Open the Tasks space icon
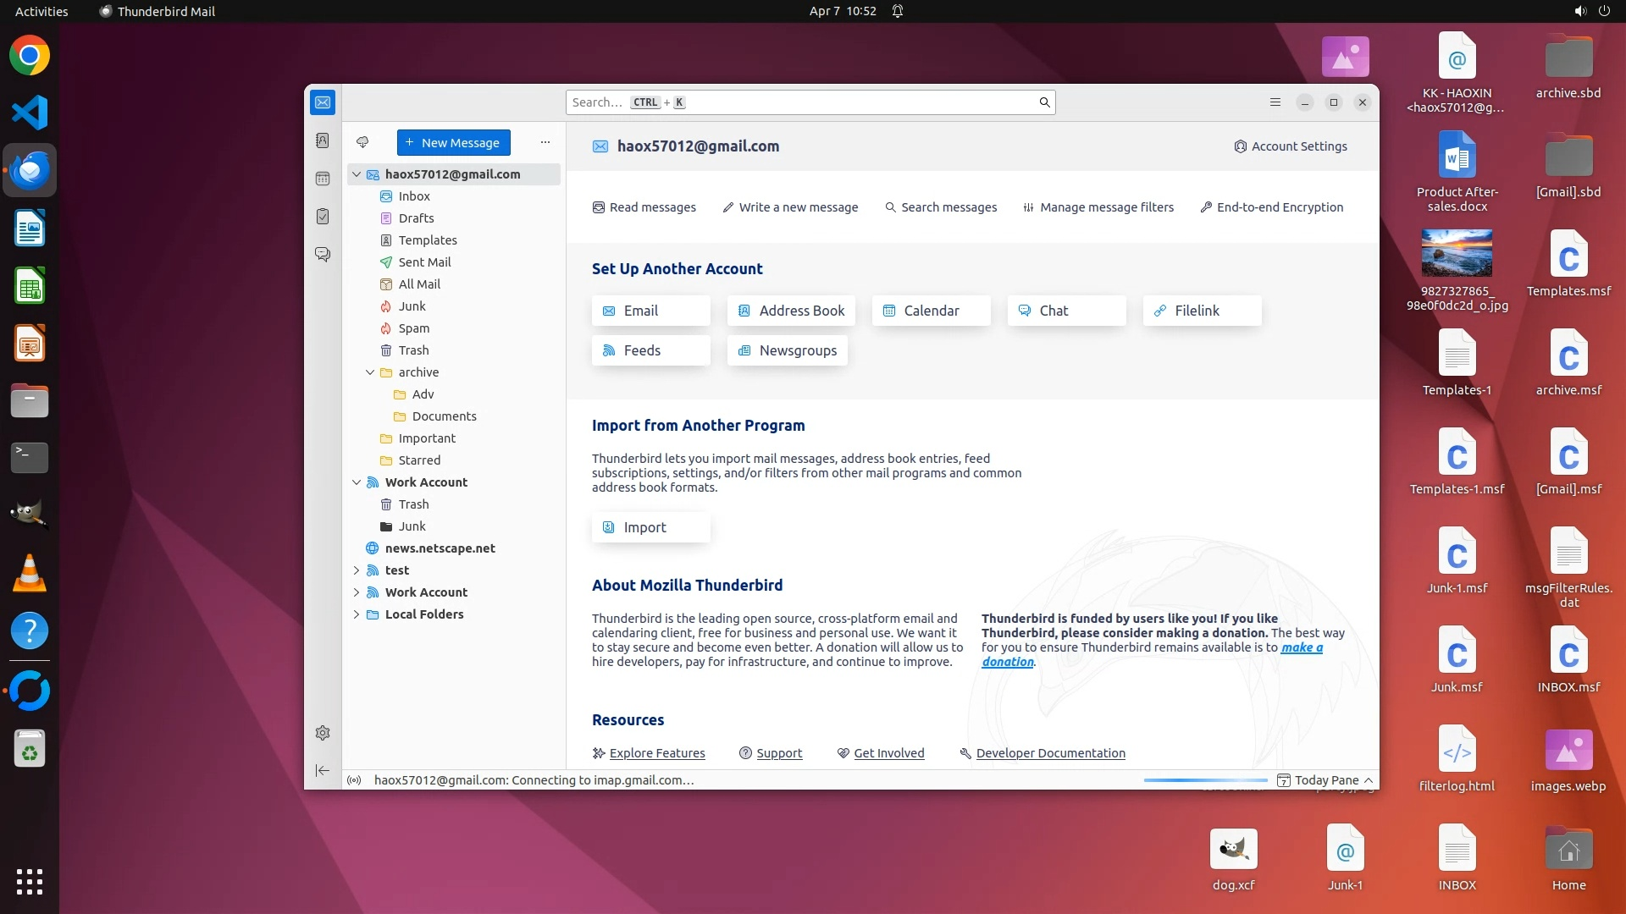This screenshot has height=914, width=1626. [323, 217]
